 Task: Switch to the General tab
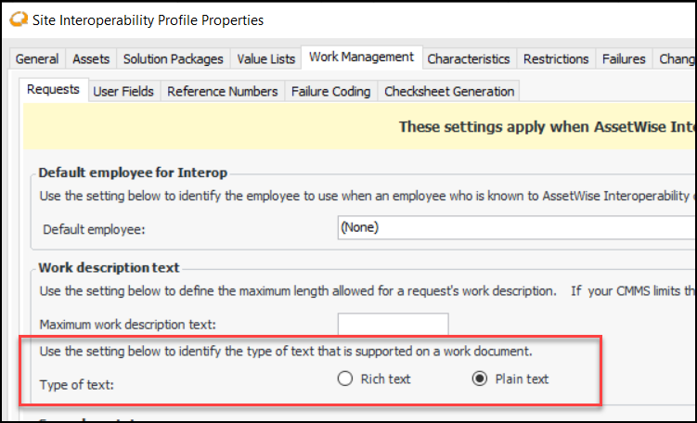[x=37, y=58]
